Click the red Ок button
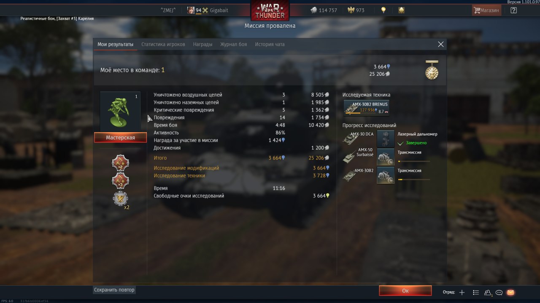The width and height of the screenshot is (540, 303). coord(405,291)
